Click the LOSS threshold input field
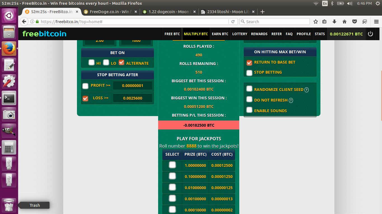The height and width of the screenshot is (214, 382). coord(133,98)
